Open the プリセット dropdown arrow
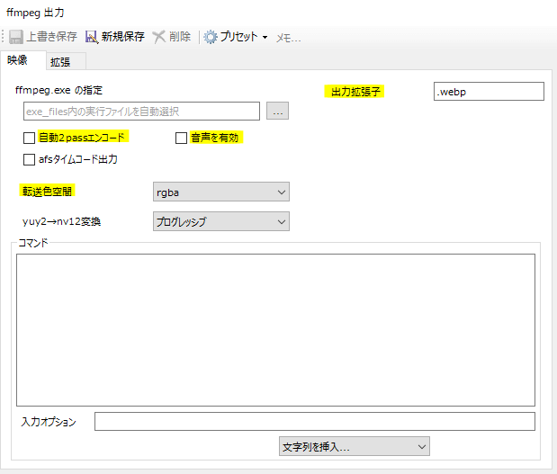This screenshot has width=557, height=474. (x=265, y=38)
